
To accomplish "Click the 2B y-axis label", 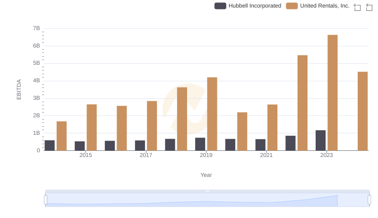I will coord(36,115).
